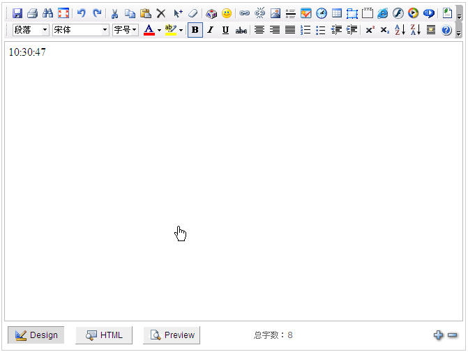Screen dimensions: 468x352
Task: Open the 宋体 font family dropdown
Action: click(81, 30)
